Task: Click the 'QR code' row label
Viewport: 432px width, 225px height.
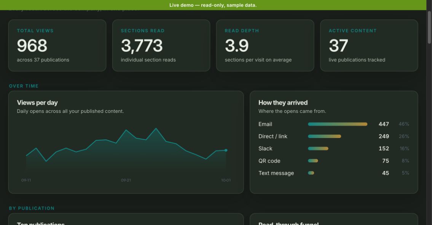Action: (x=269, y=161)
